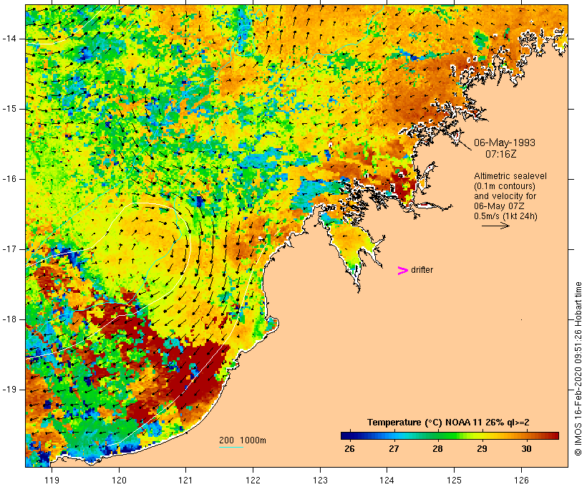Click the longitude label '122'

point(253,481)
